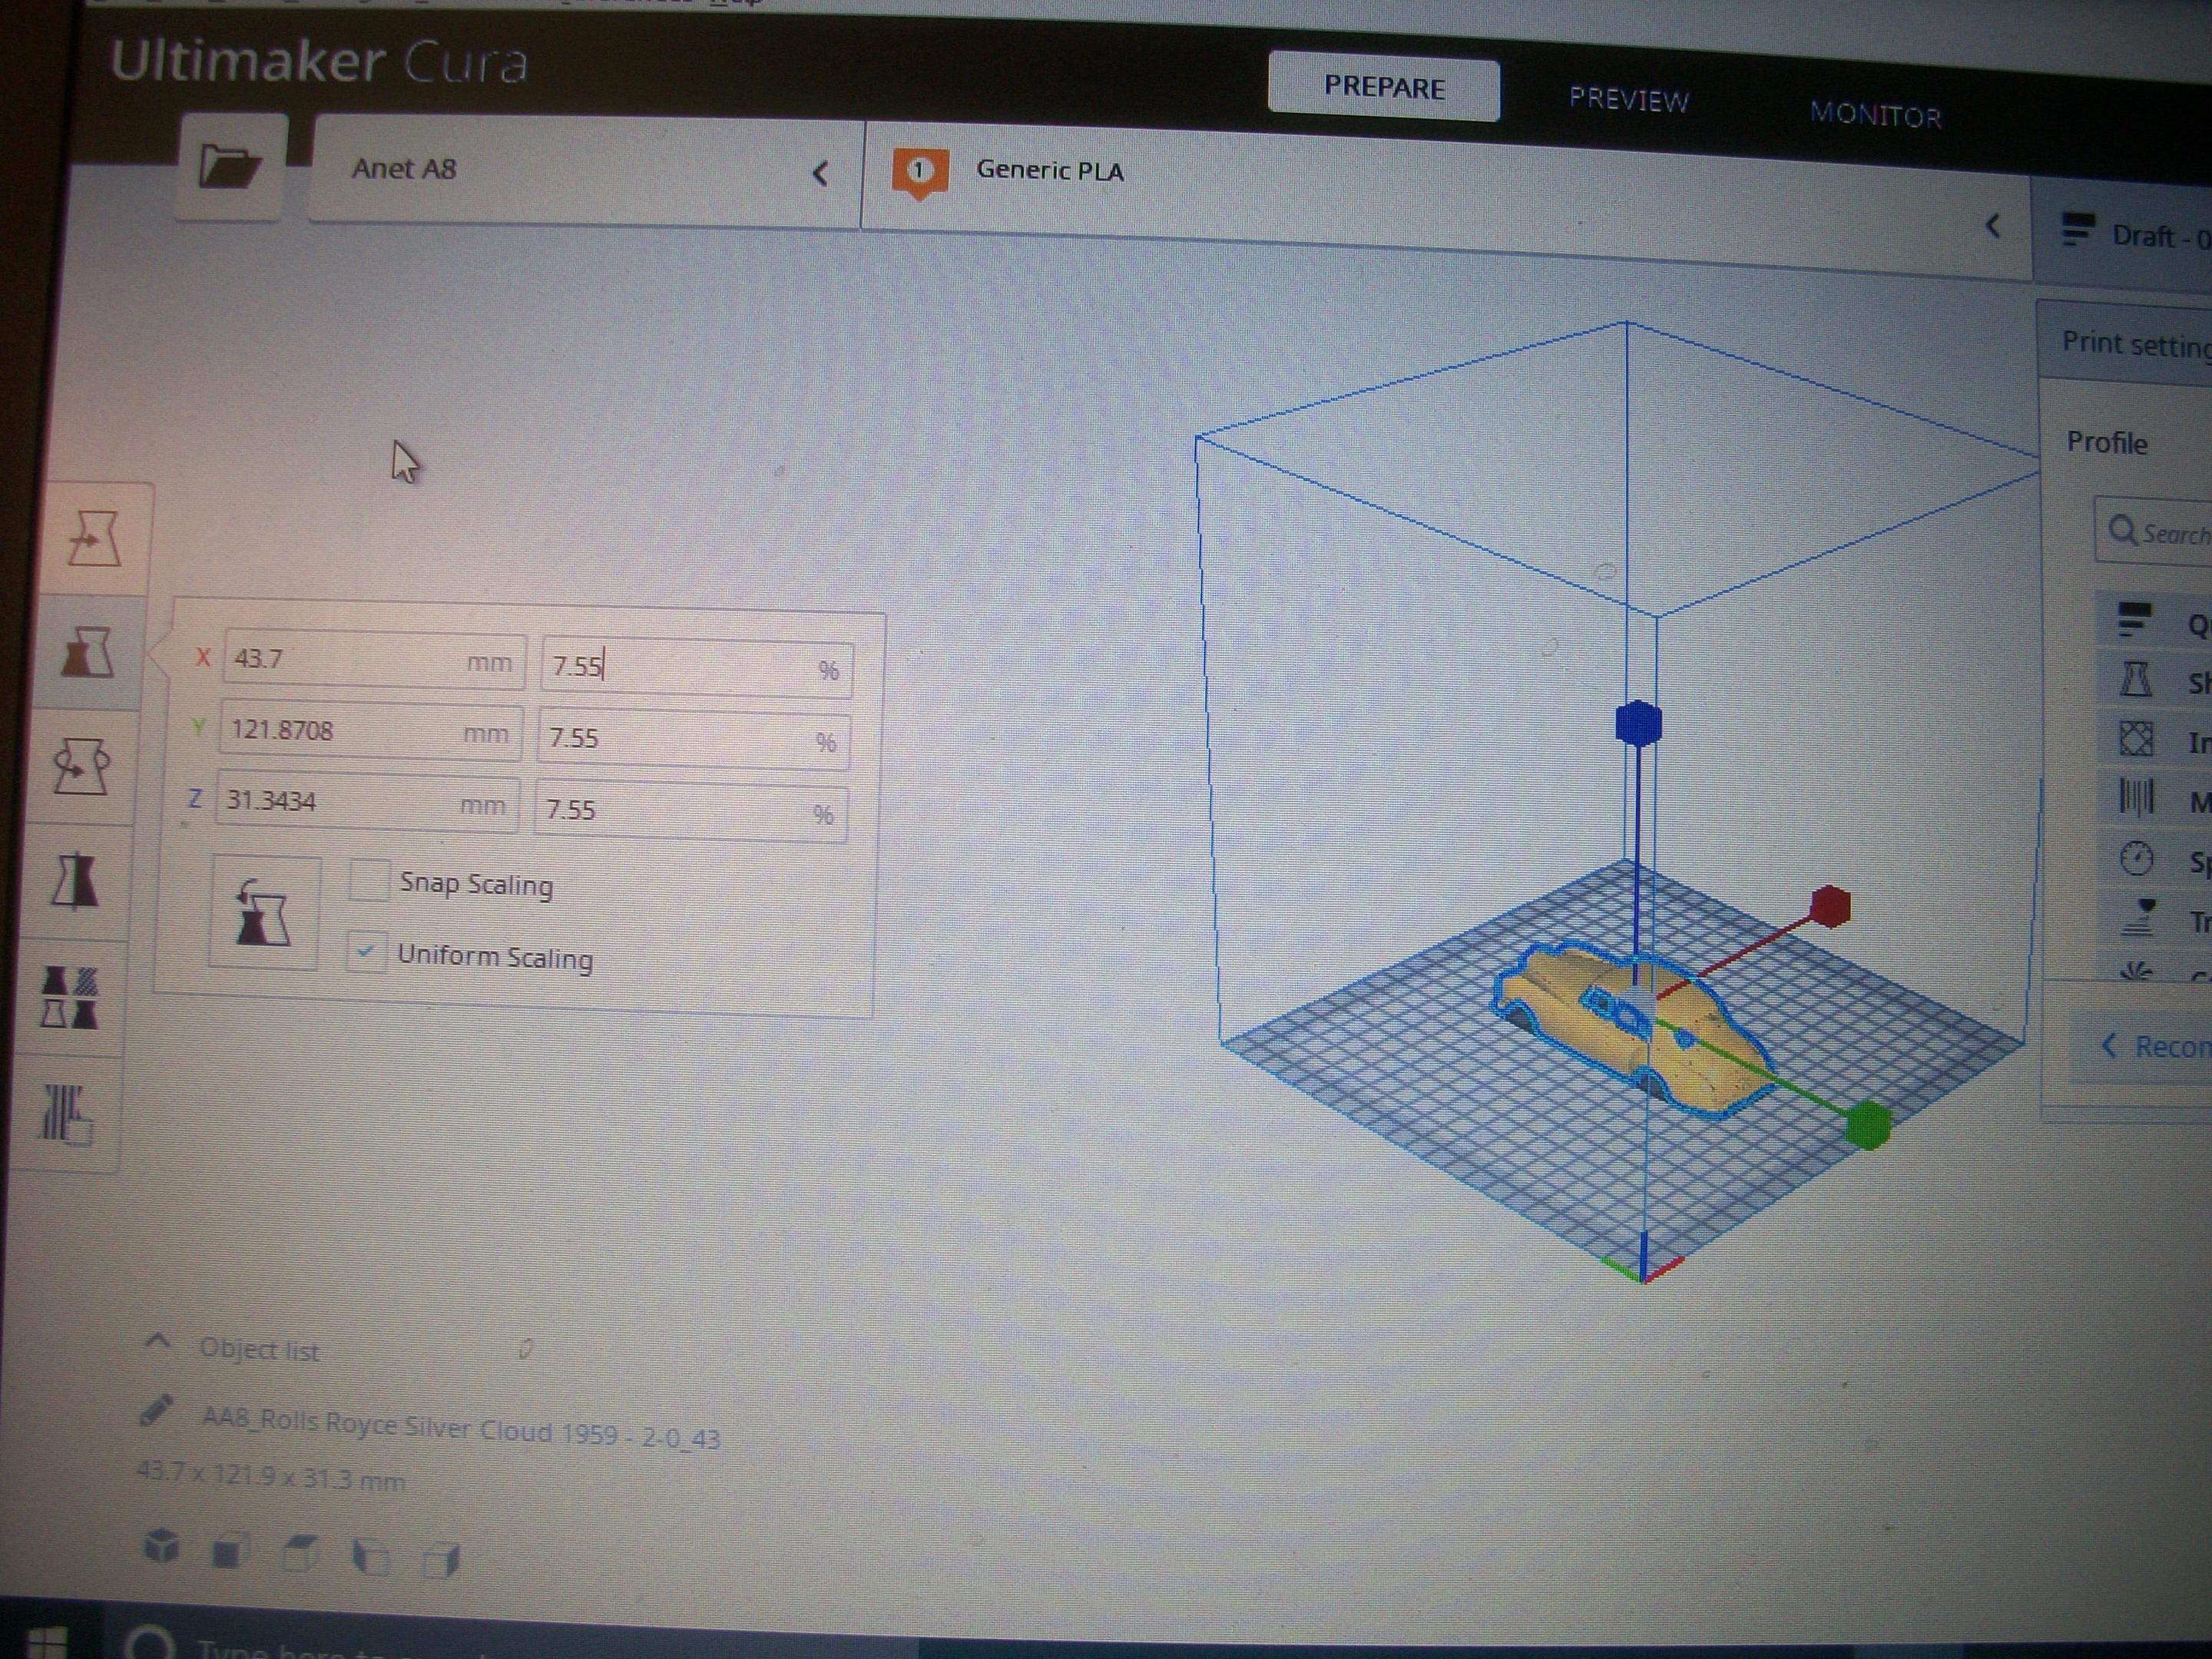Select the Move tool
This screenshot has width=2212, height=1659.
point(95,539)
